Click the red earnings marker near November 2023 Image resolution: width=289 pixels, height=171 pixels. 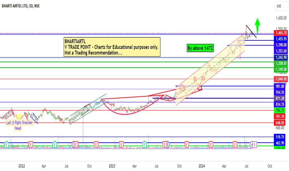pyautogui.click(x=187, y=144)
